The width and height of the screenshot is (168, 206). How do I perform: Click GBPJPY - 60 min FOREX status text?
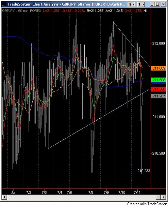point(22,11)
